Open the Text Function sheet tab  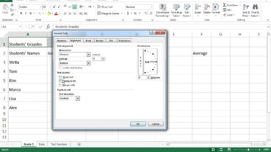tap(59, 144)
